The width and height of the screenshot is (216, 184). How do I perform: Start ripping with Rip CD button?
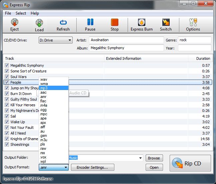pyautogui.click(x=190, y=163)
